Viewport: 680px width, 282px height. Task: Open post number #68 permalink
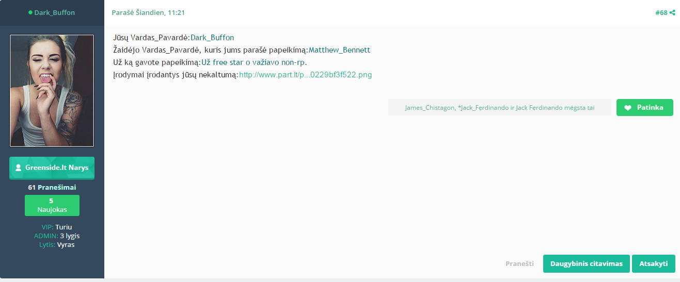click(x=661, y=12)
